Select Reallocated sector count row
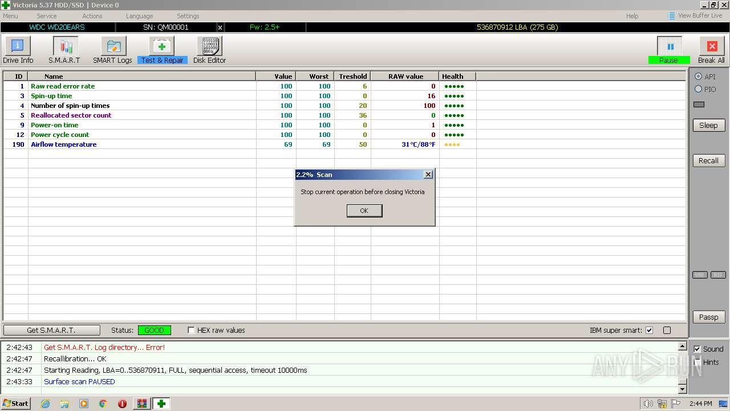This screenshot has height=411, width=730. click(344, 115)
